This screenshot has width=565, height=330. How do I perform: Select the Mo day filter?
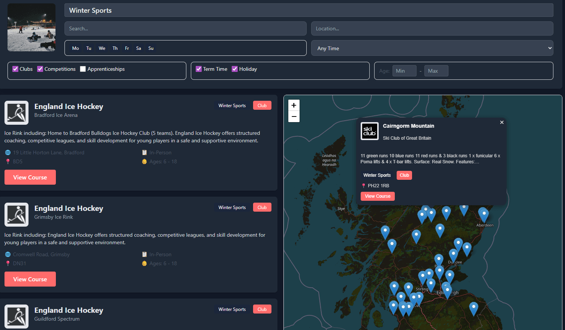pos(75,48)
